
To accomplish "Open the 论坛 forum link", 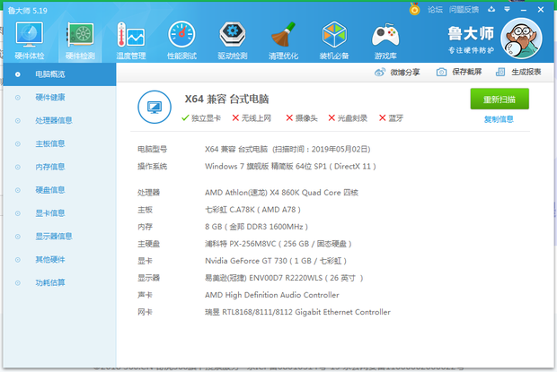I will click(435, 10).
